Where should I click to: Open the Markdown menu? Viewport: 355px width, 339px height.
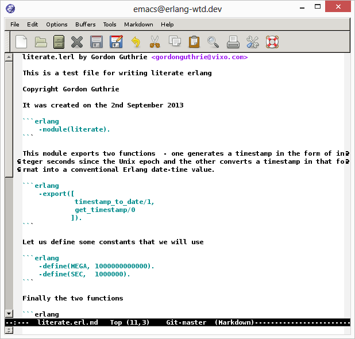(138, 25)
